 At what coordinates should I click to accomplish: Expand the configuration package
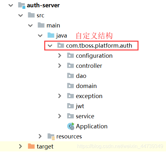click(x=60, y=56)
